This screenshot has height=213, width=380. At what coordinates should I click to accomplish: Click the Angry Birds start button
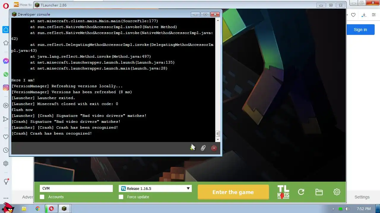(x=8, y=207)
